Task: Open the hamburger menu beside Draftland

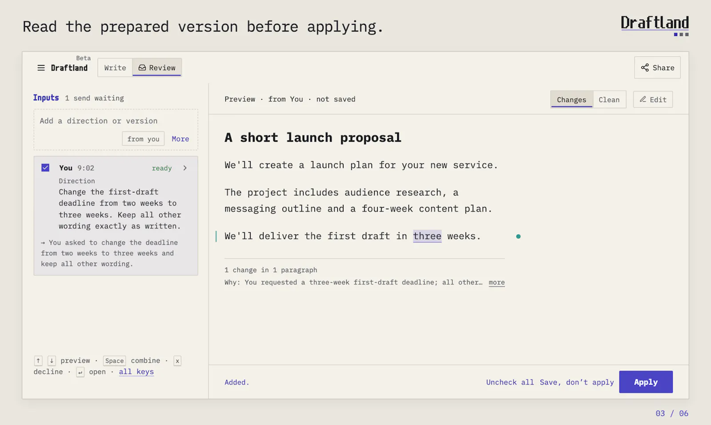Action: pos(41,68)
